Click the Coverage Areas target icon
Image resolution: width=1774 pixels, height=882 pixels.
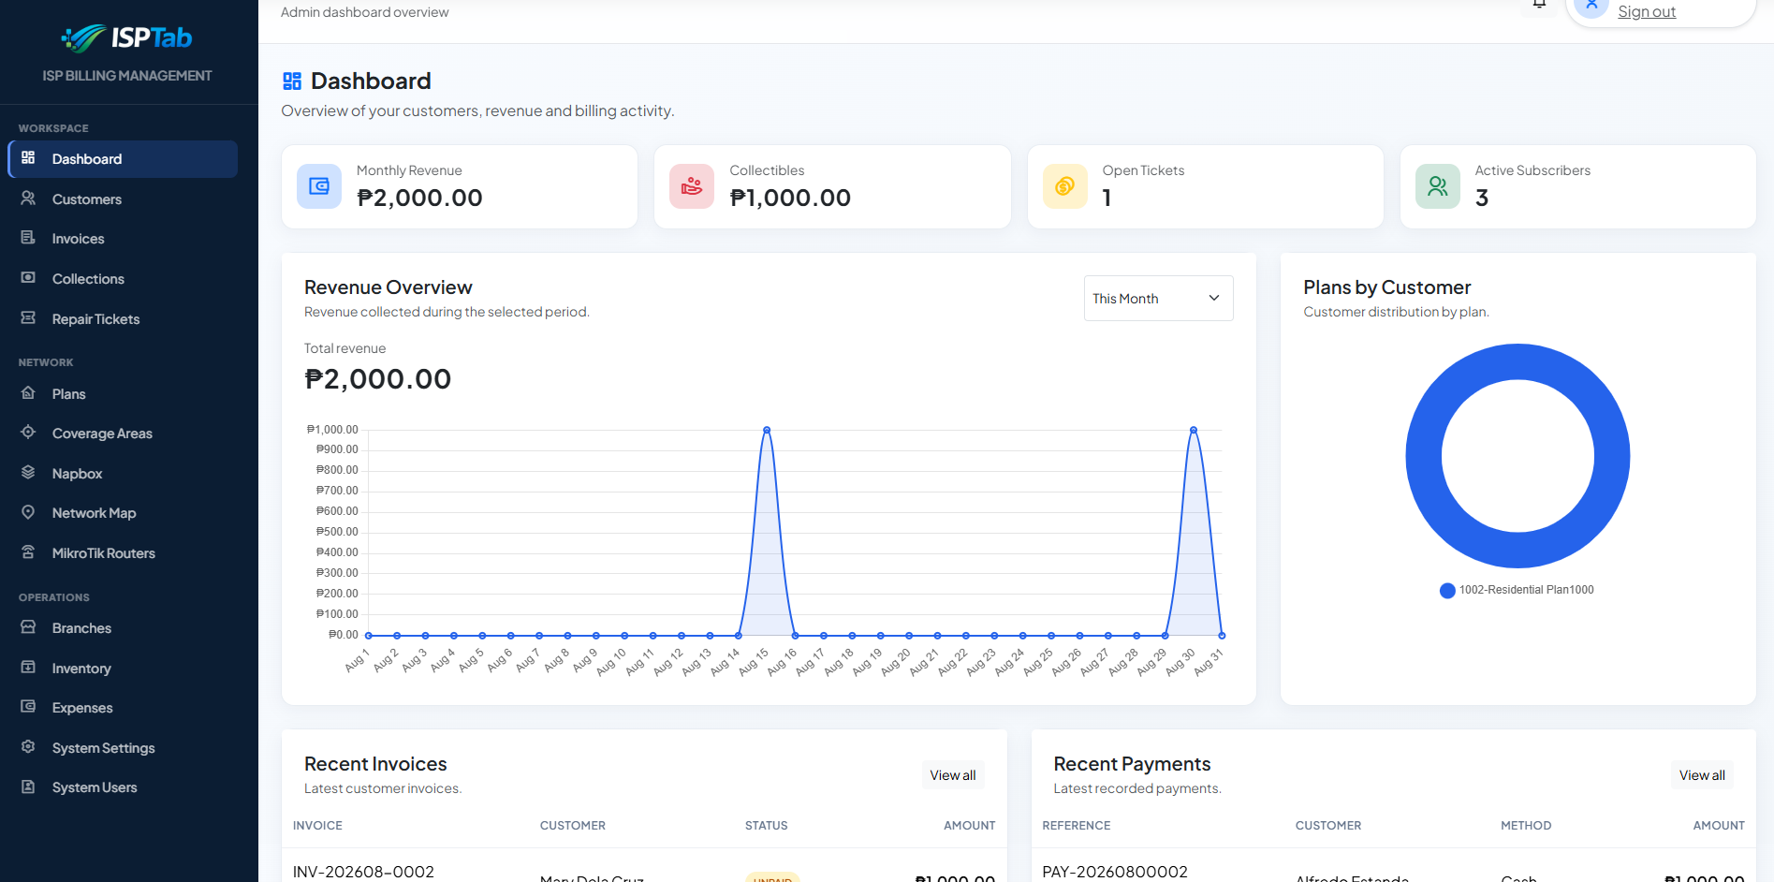pos(28,433)
